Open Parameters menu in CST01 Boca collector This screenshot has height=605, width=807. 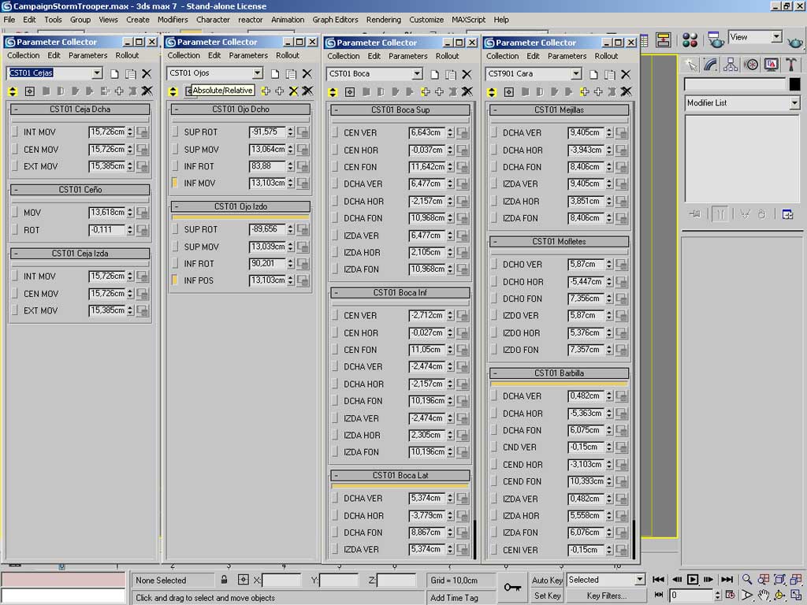407,56
